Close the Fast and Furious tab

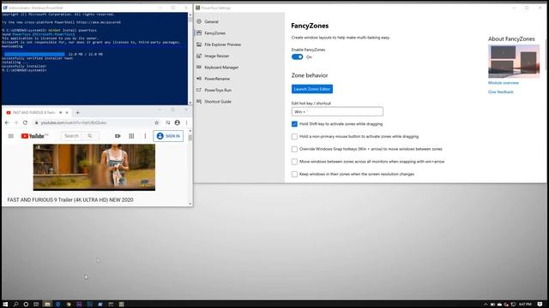(67, 113)
